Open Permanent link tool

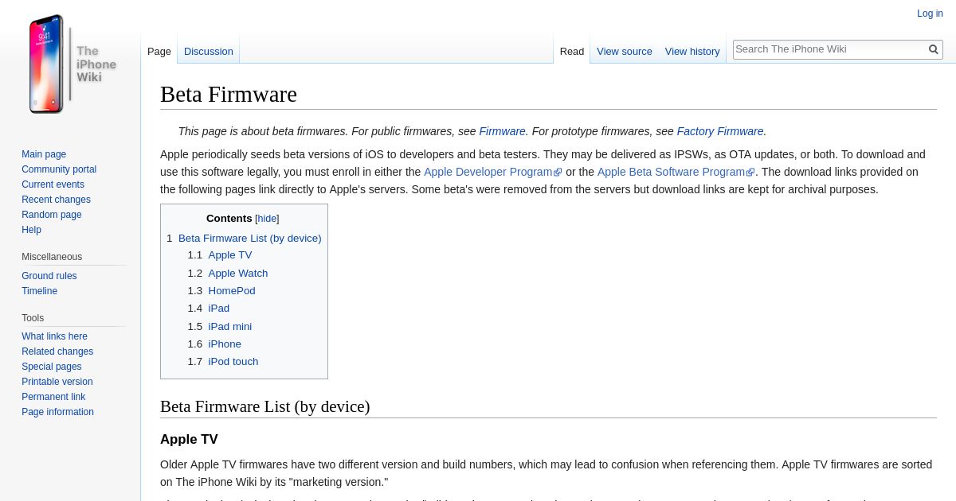coord(53,397)
